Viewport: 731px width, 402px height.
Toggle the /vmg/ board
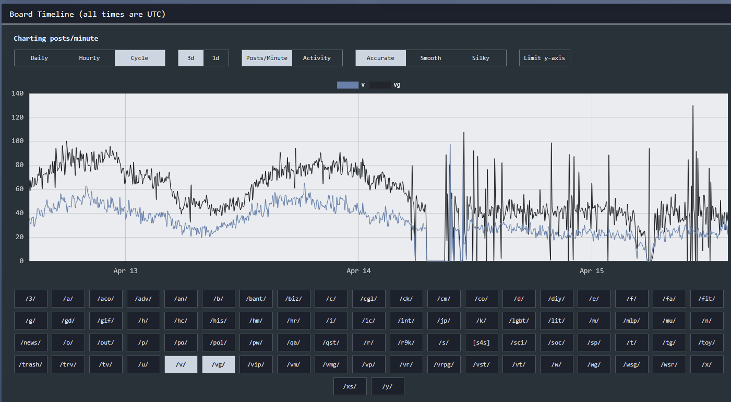tap(331, 364)
